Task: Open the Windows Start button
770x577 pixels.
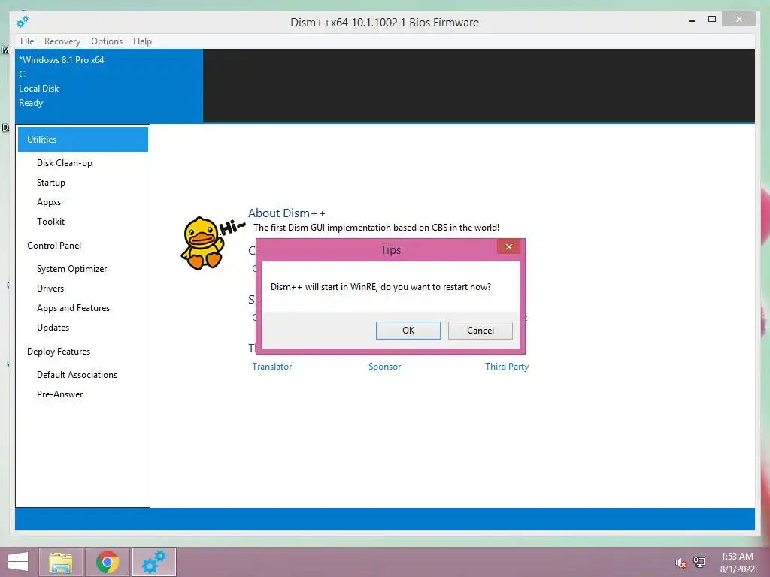Action: tap(18, 562)
